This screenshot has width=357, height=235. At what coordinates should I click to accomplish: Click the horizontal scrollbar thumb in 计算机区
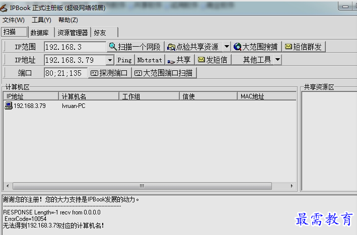(x=142, y=186)
